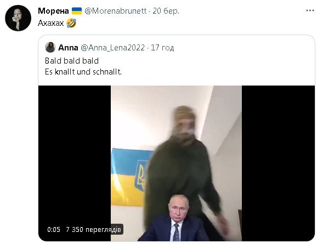This screenshot has height=244, width=317.
Task: Click the empty area of the quoted tweet card beside the Anna header
Action: pyautogui.click(x=242, y=48)
